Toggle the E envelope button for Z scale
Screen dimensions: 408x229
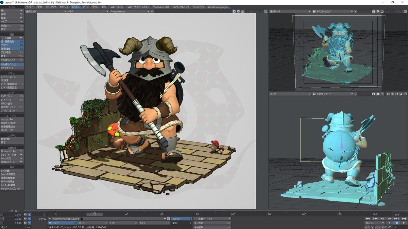[x=29, y=223]
